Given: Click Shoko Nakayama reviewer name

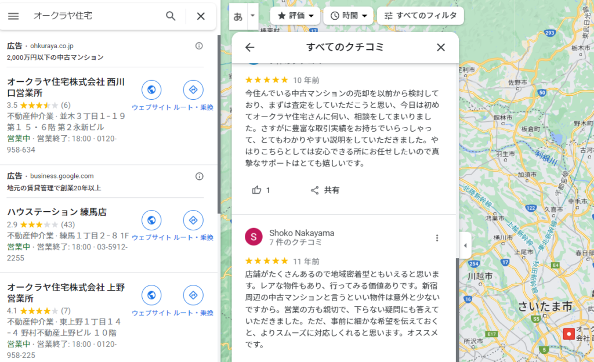Looking at the screenshot, I should (302, 233).
